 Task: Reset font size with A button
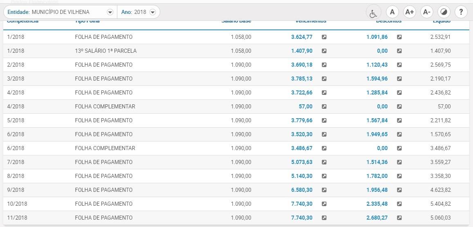click(392, 12)
